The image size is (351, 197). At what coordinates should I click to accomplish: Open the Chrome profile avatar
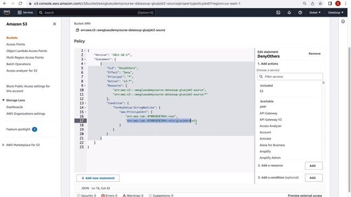point(338,4)
